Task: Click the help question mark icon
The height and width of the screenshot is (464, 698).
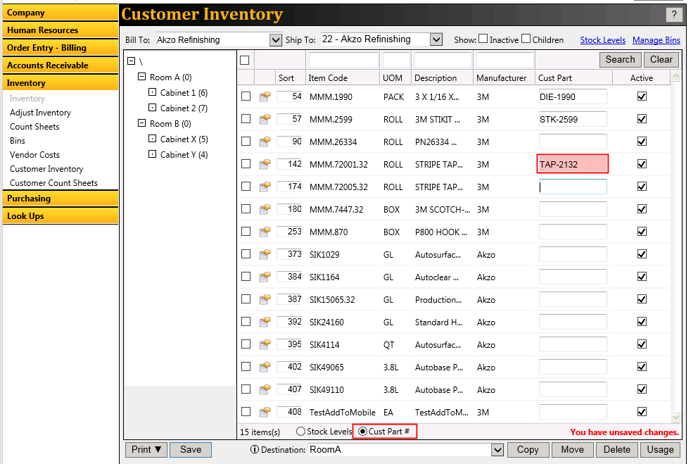Action: click(x=673, y=15)
